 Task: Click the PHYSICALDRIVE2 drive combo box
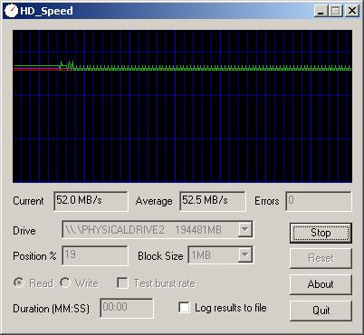click(x=158, y=230)
